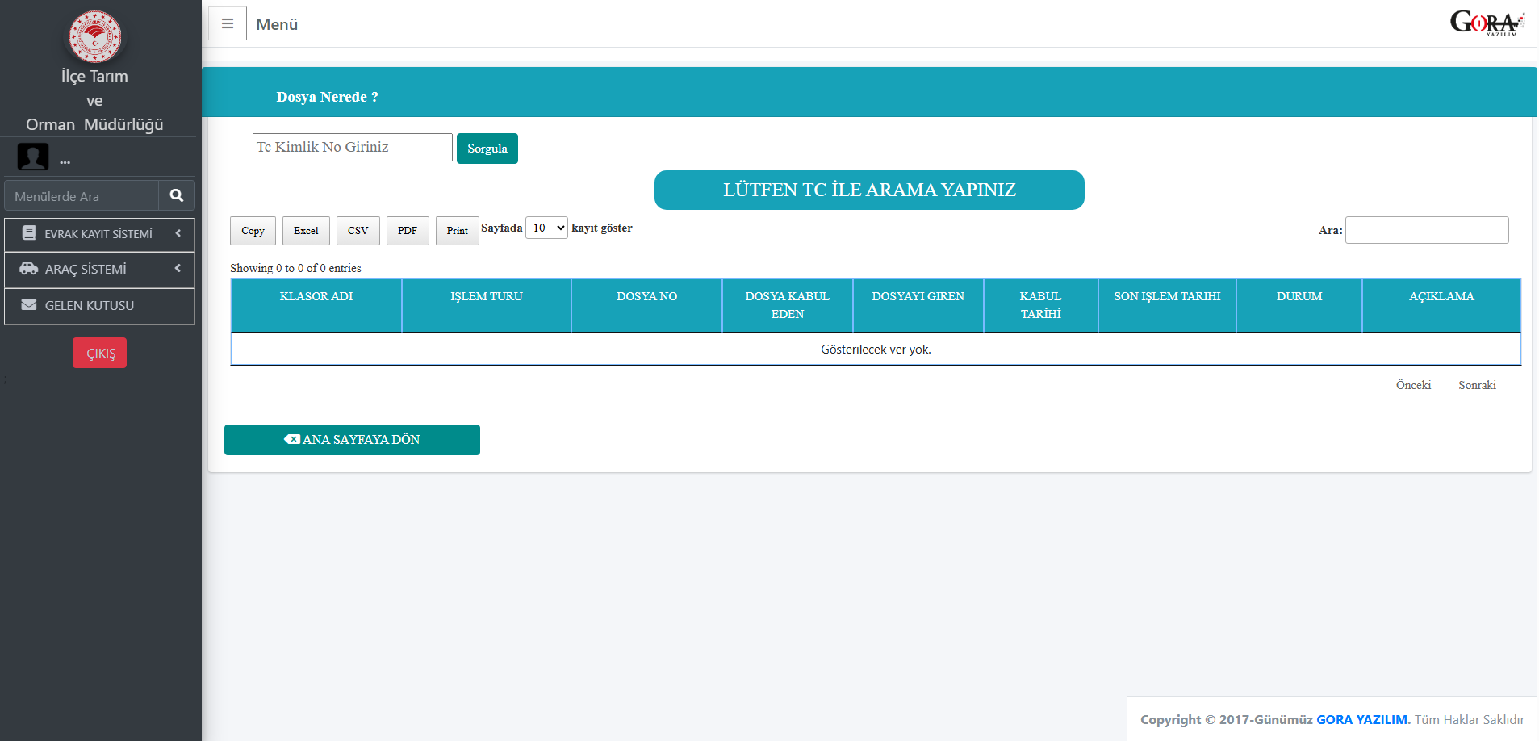Expand Araç Sistemi chevron arrow
Image resolution: width=1539 pixels, height=741 pixels.
click(178, 269)
